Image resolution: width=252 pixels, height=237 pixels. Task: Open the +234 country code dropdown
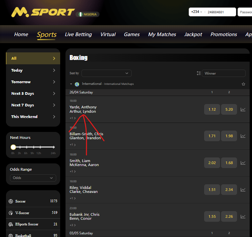point(196,12)
